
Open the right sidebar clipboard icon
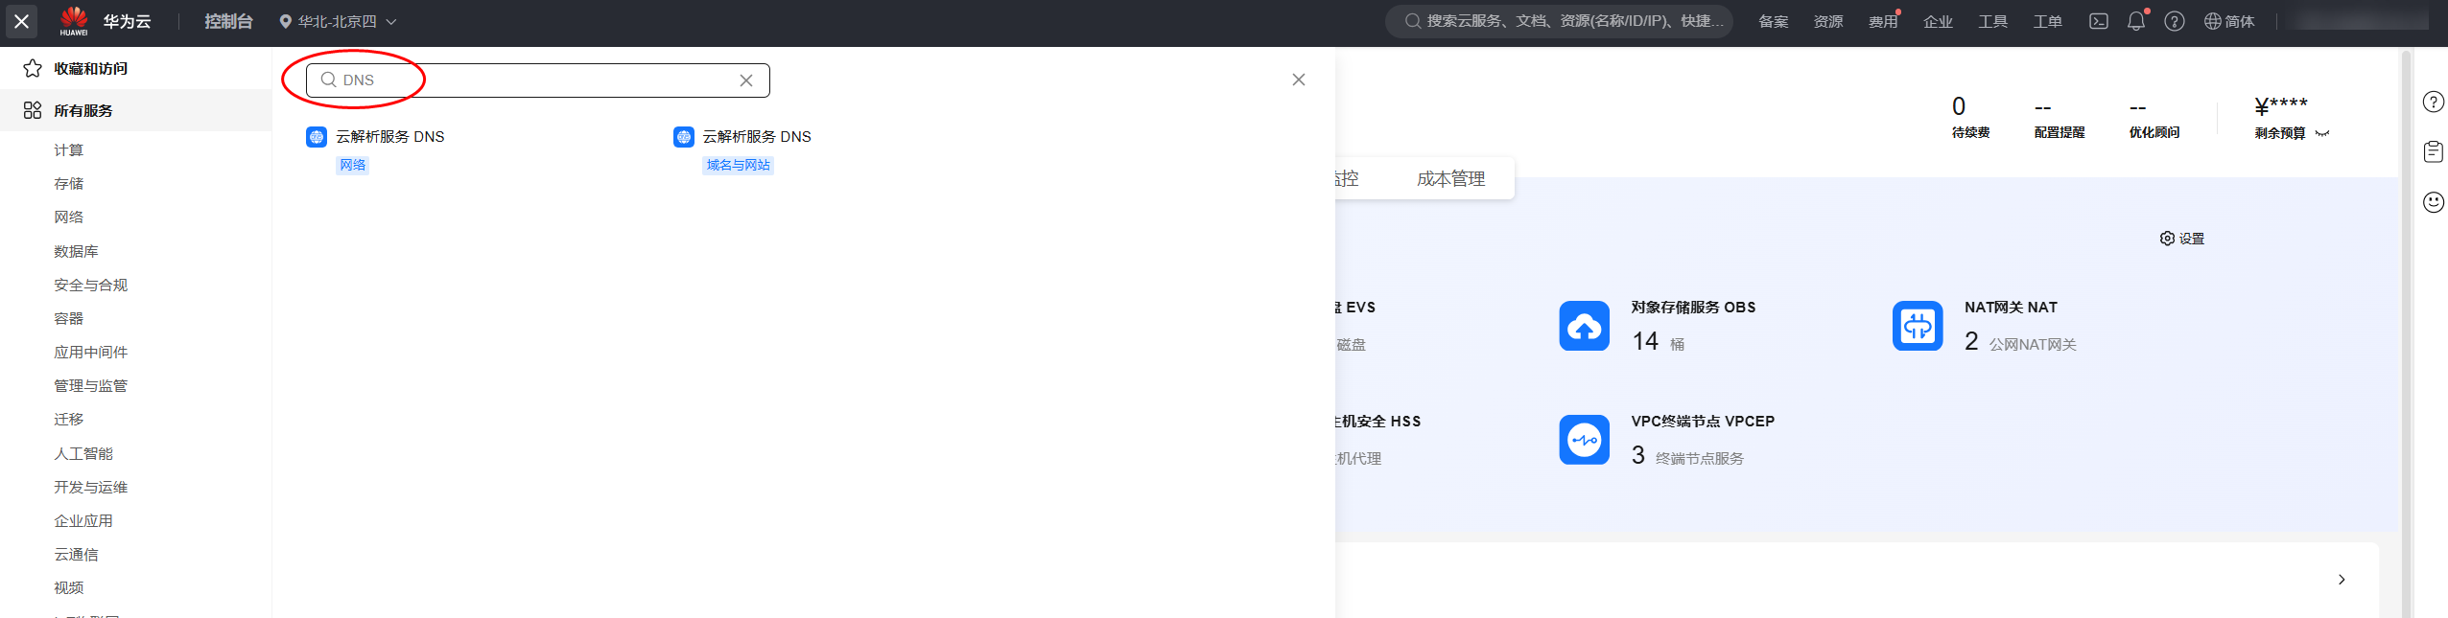point(2434,151)
